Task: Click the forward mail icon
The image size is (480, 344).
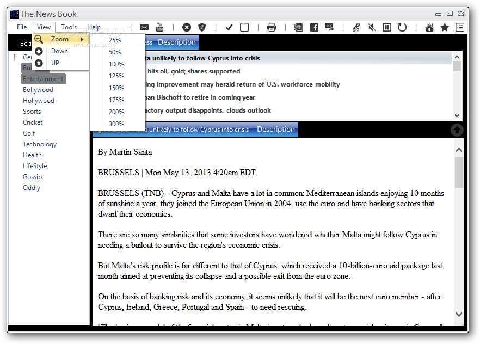Action: tap(329, 27)
